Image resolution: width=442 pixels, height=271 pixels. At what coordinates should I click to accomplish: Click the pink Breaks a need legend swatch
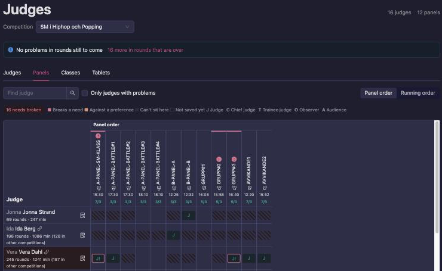50,110
